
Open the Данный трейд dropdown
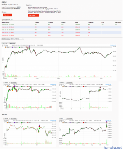17,39
